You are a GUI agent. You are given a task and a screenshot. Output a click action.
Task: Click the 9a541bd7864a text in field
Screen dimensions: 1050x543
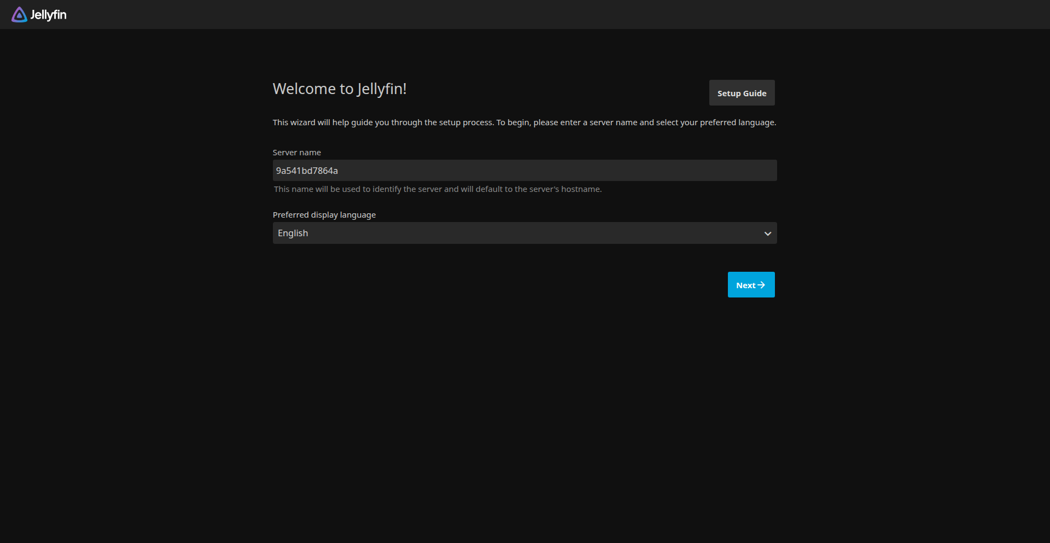307,171
